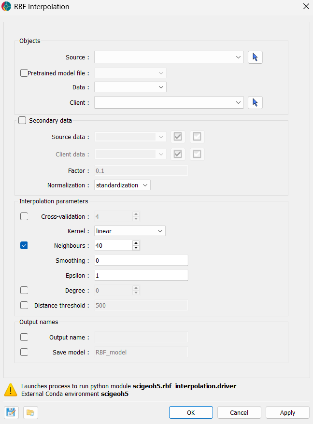Open the Normalization dropdown
This screenshot has width=313, height=424.
123,185
